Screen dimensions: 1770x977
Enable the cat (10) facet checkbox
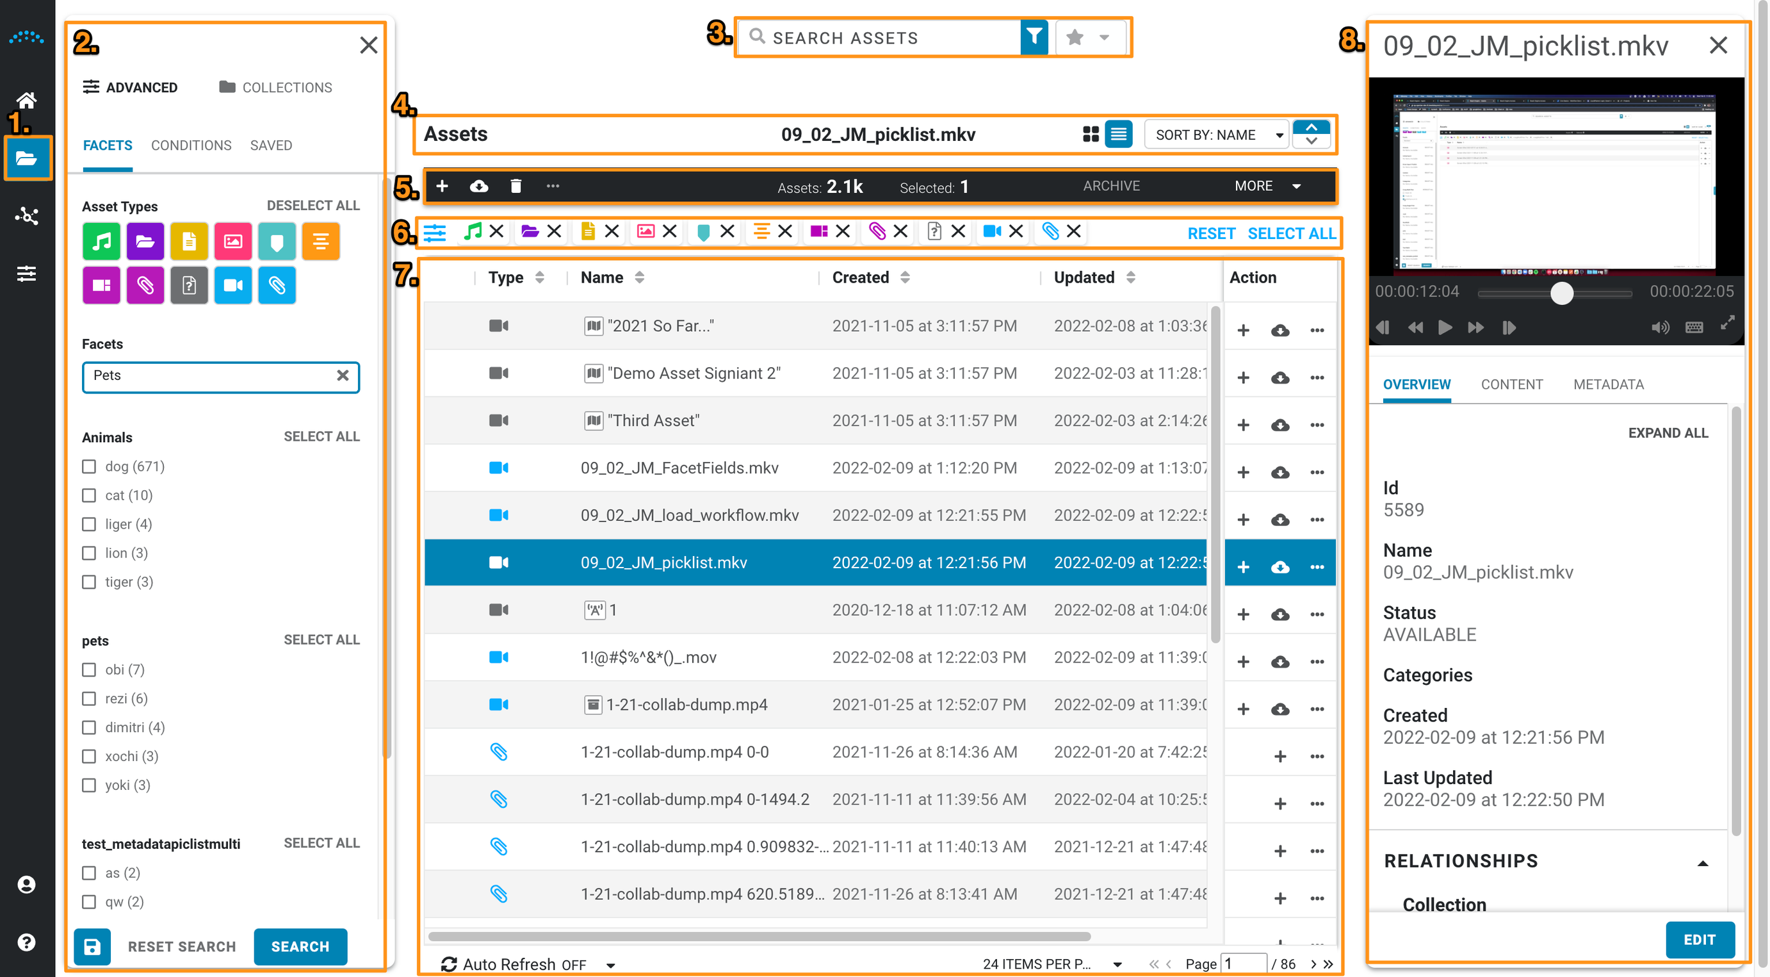point(88,496)
